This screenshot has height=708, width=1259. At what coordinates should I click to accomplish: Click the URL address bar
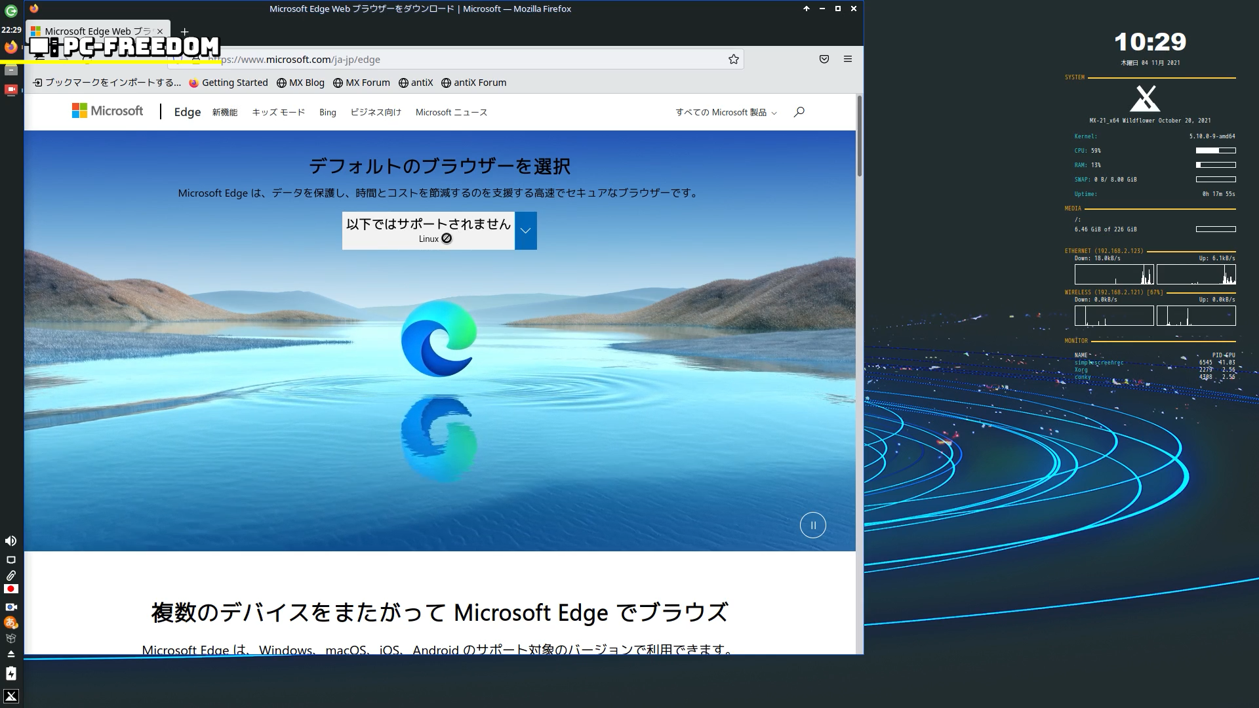tap(459, 60)
